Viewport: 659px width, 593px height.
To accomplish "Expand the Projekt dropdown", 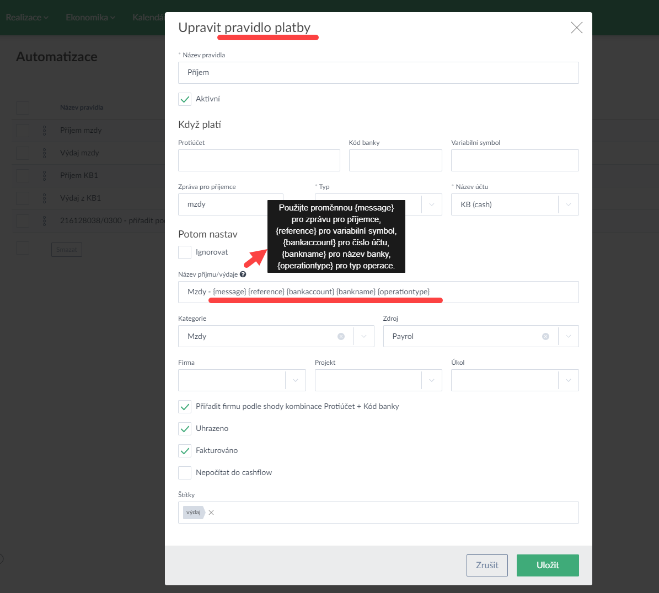I will click(x=431, y=380).
